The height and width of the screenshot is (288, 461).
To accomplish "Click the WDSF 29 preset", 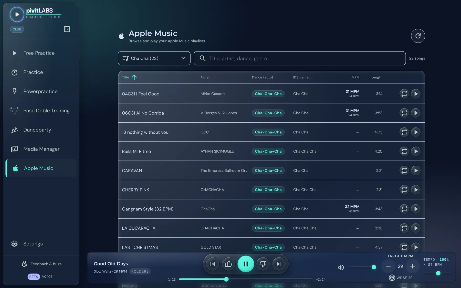I will (x=401, y=278).
